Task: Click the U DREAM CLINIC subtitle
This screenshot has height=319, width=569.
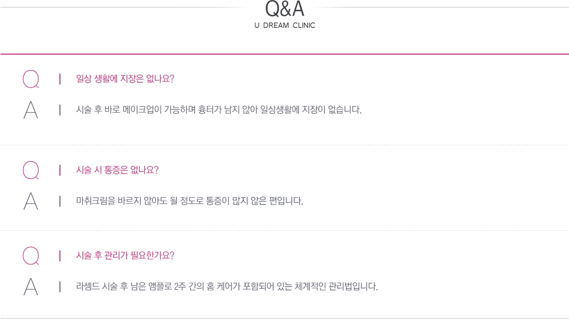Action: [285, 25]
